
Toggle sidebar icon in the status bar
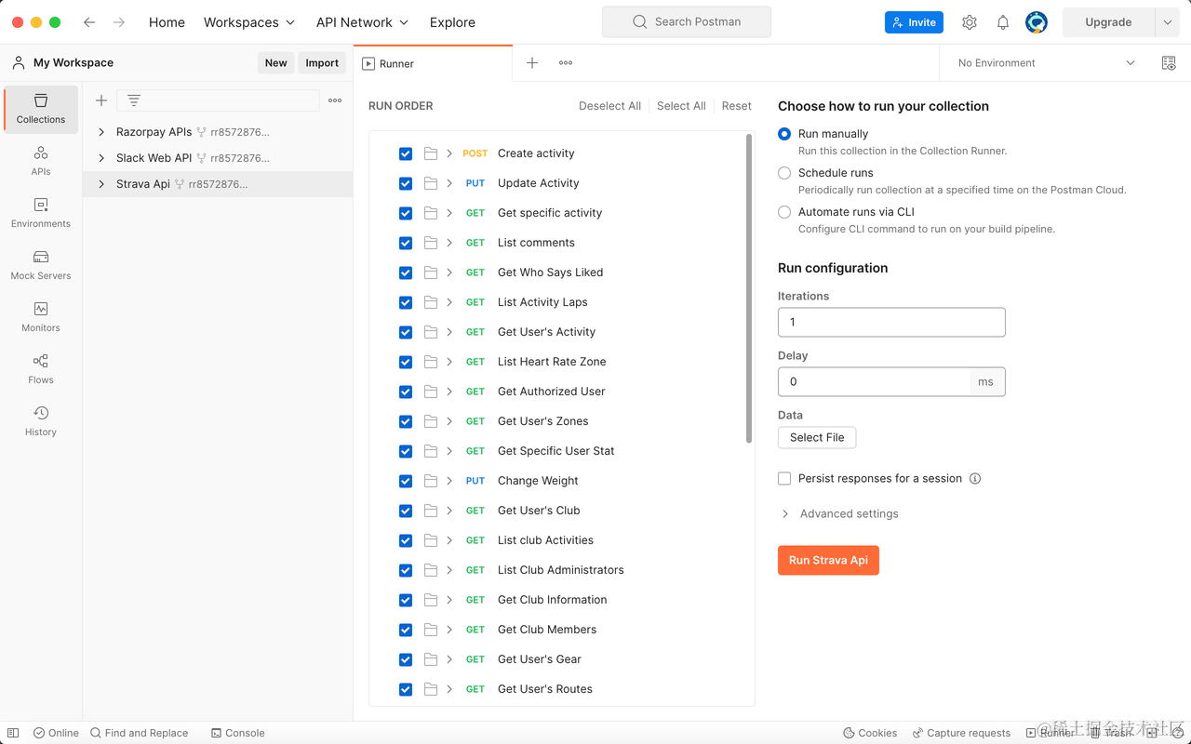13,733
